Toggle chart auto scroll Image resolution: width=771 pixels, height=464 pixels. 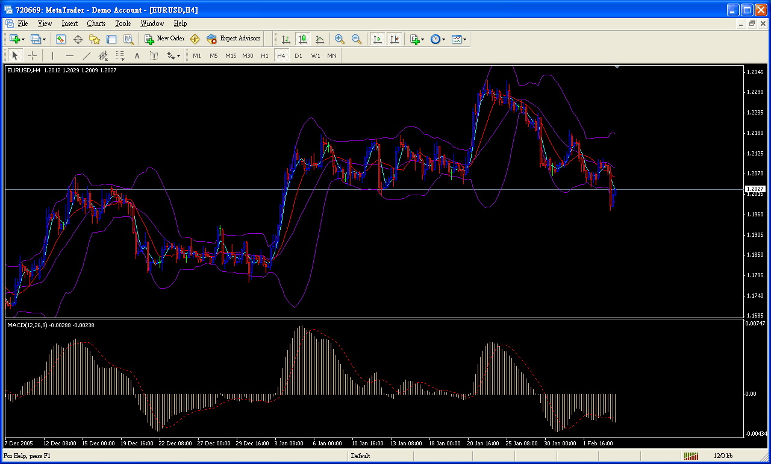(x=377, y=39)
